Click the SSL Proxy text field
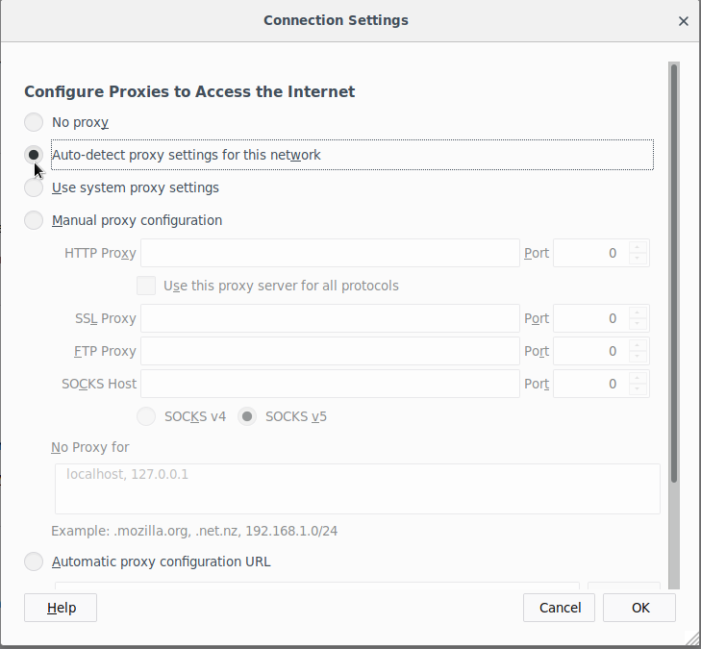 pos(330,318)
